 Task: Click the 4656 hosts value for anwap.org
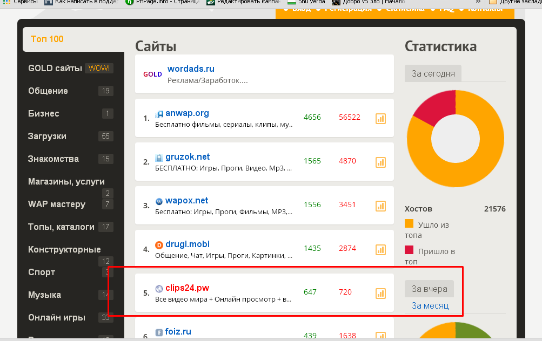pos(312,117)
